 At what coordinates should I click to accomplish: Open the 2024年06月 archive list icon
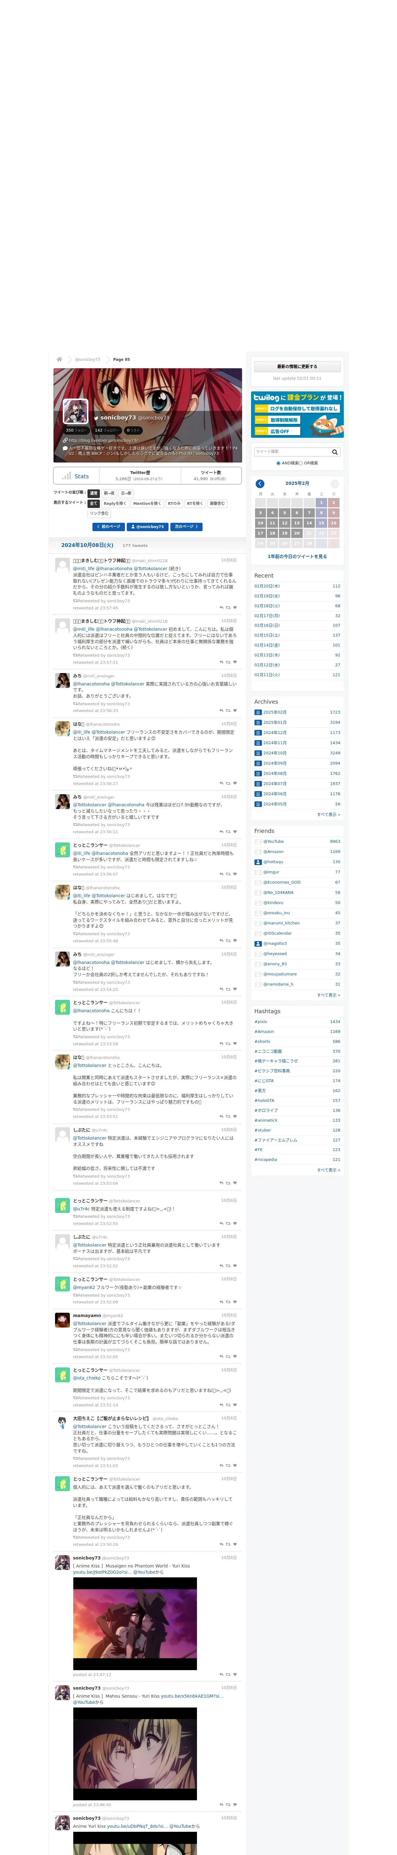click(258, 794)
